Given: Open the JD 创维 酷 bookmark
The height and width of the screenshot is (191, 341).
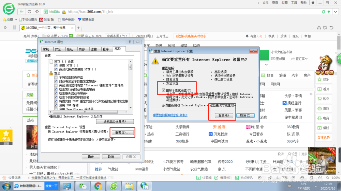Looking at the screenshot, I should click(46, 20).
